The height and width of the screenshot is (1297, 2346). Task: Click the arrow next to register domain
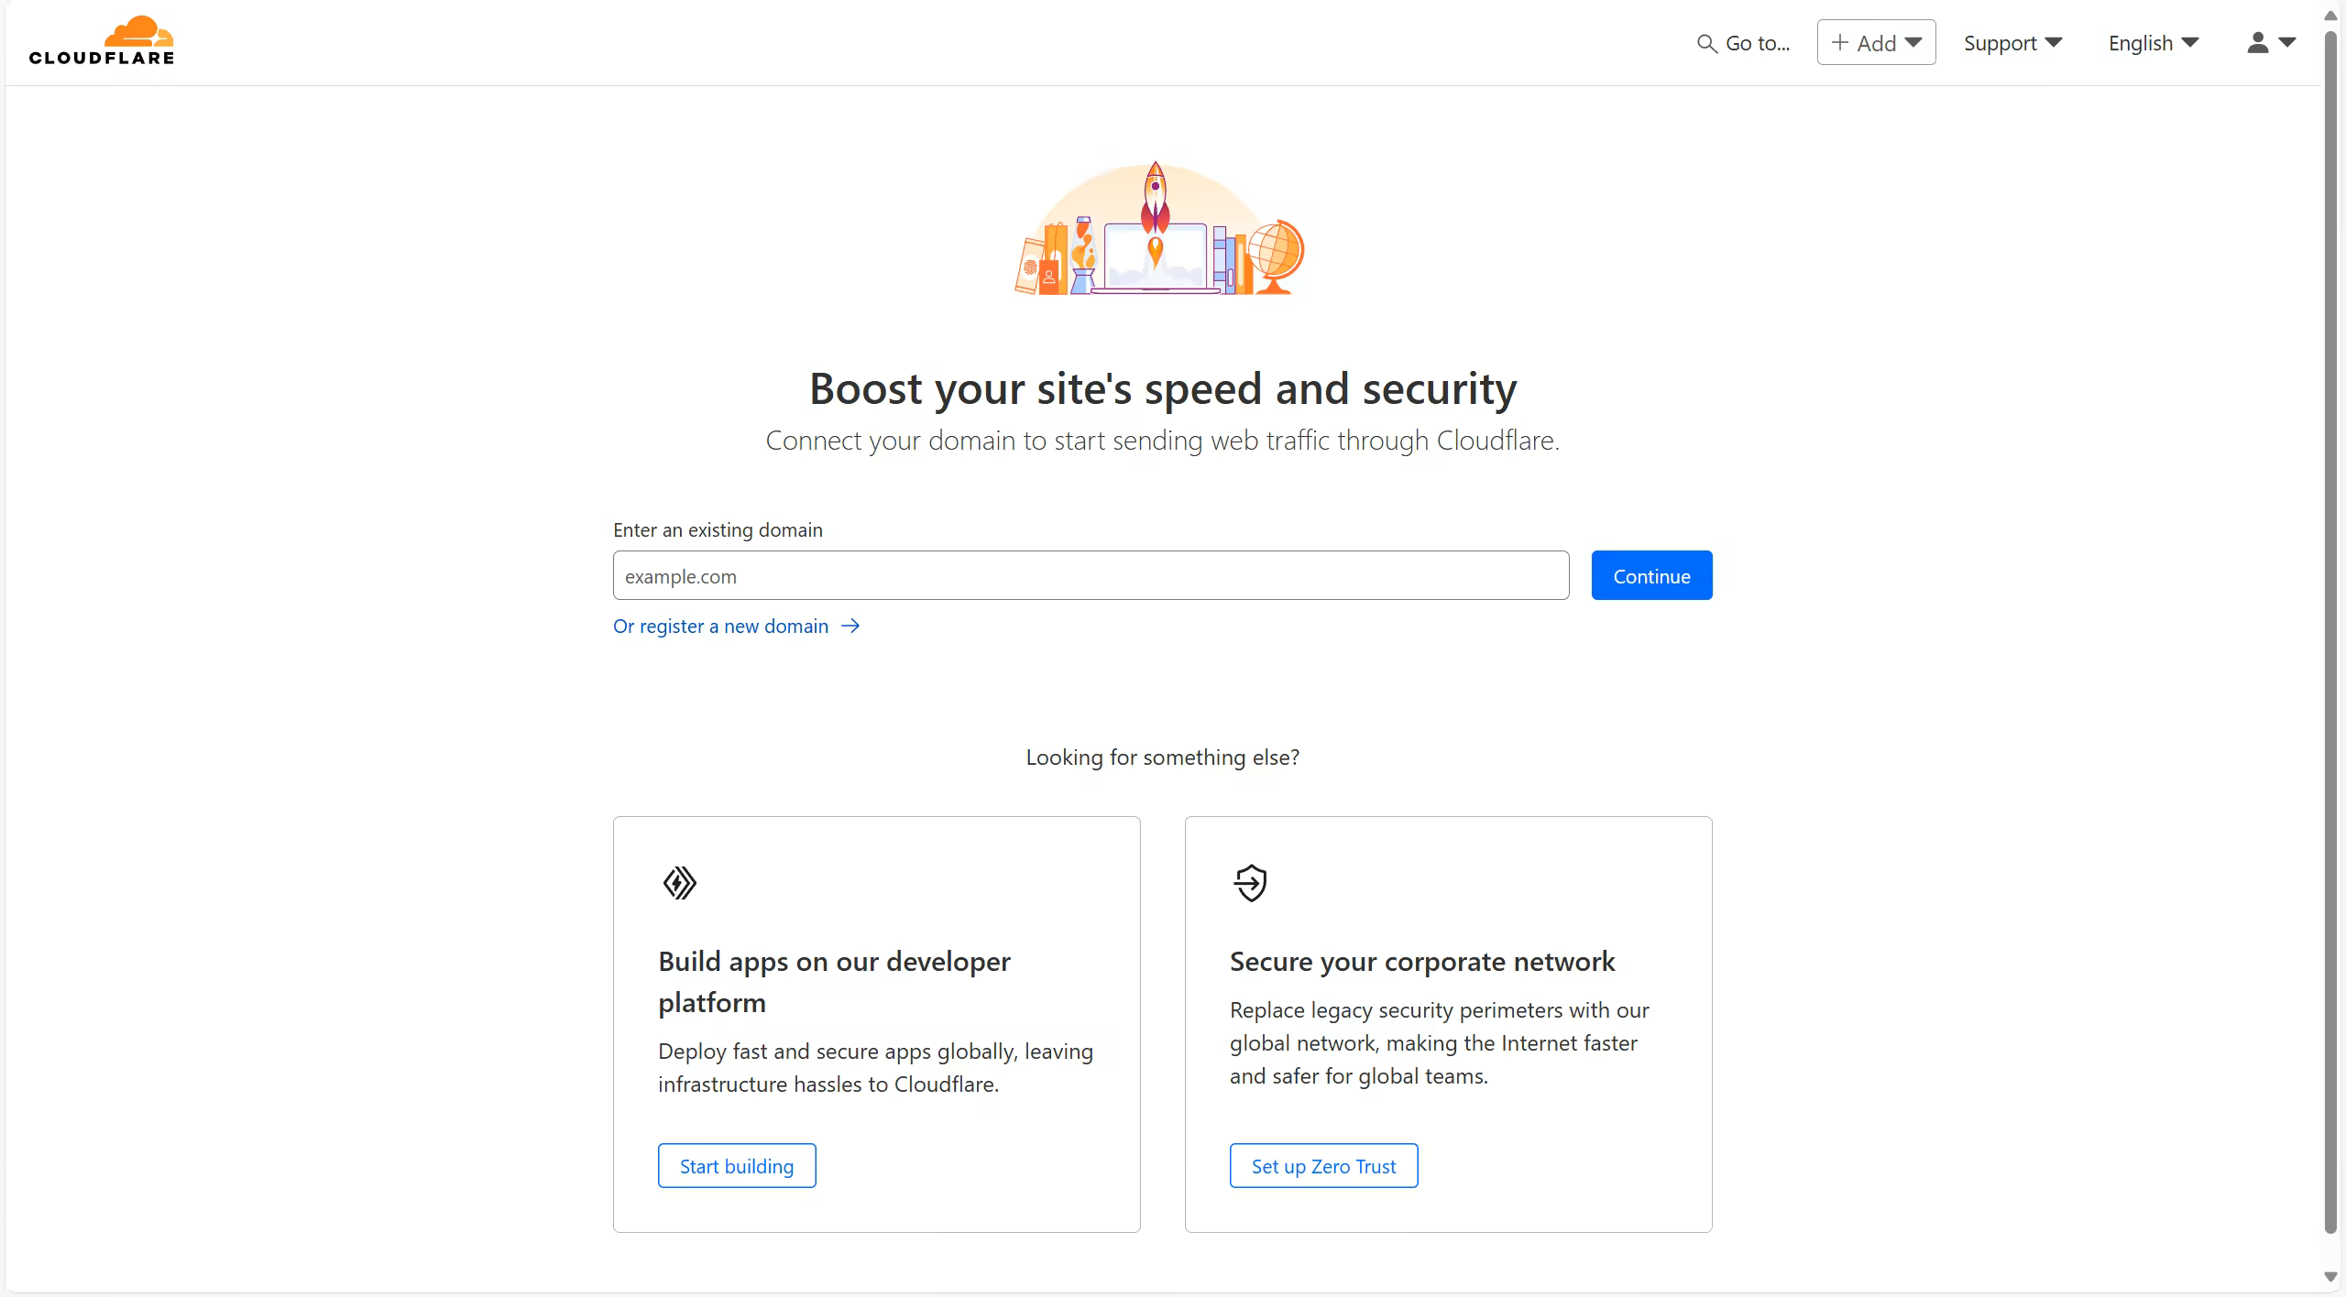point(851,626)
